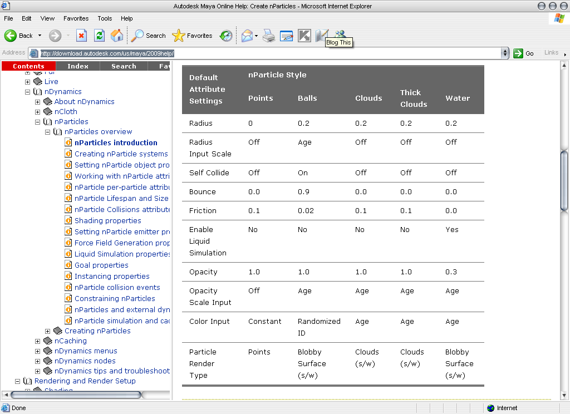Image resolution: width=570 pixels, height=414 pixels.
Task: Expand the Creating nParticles node
Action: point(48,331)
